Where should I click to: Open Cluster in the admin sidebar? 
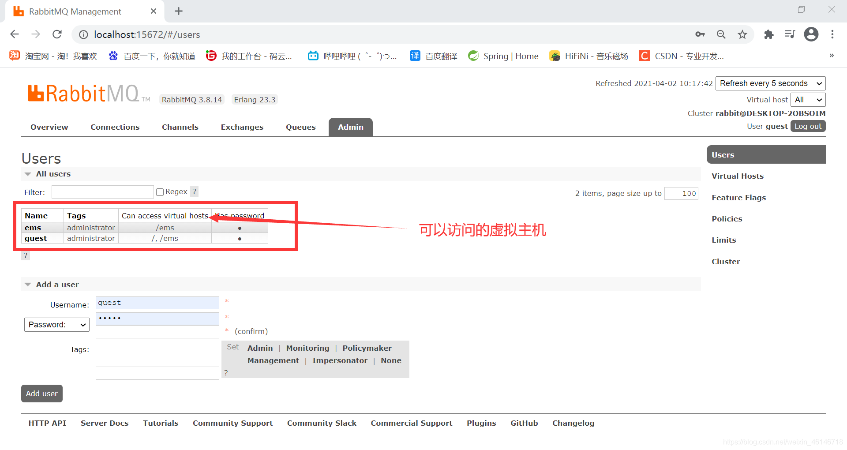[726, 262]
